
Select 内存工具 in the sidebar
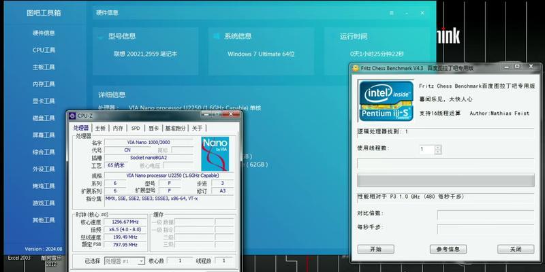coord(44,84)
